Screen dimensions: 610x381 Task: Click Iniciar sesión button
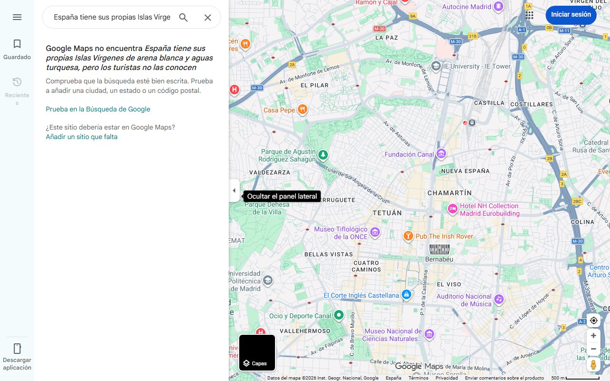coord(571,15)
